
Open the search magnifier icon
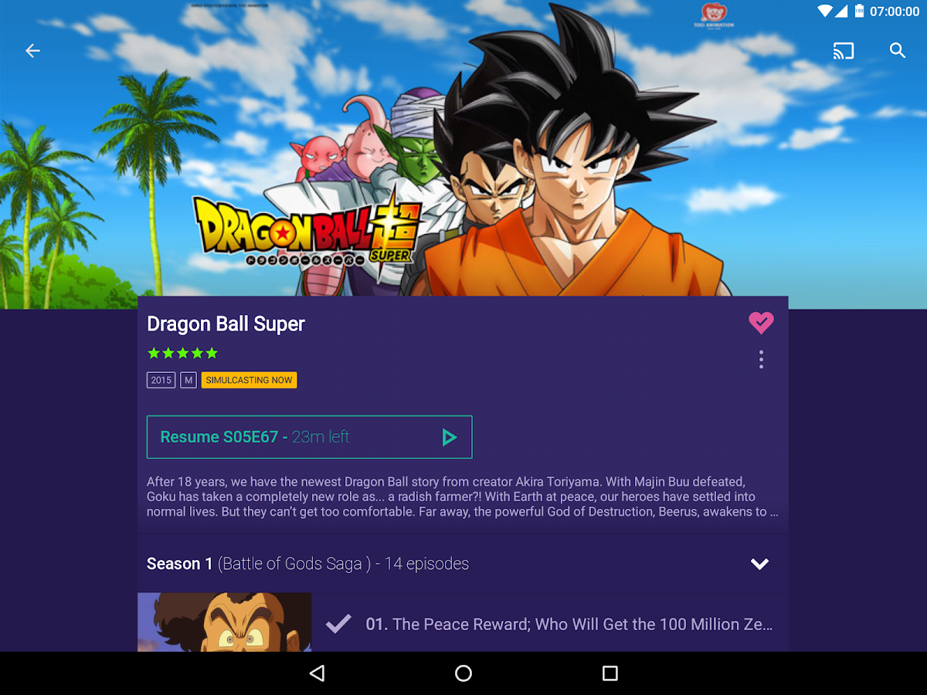897,51
